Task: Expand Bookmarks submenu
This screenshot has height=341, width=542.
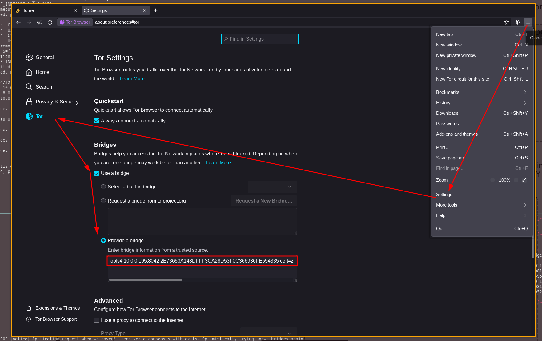Action: [482, 92]
